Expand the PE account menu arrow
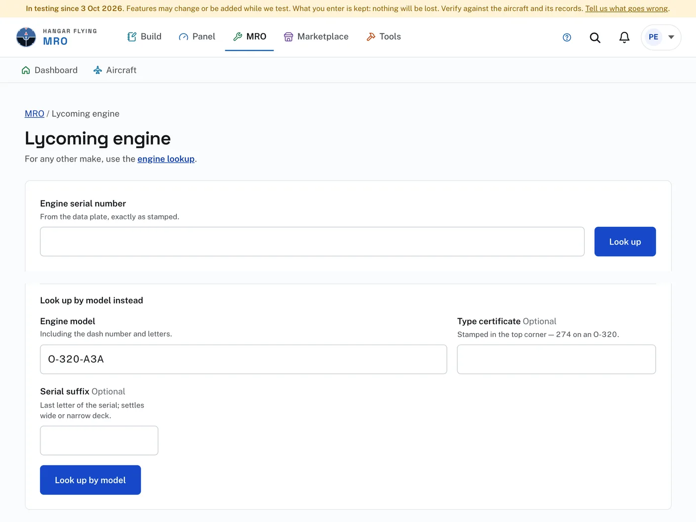 pyautogui.click(x=671, y=37)
